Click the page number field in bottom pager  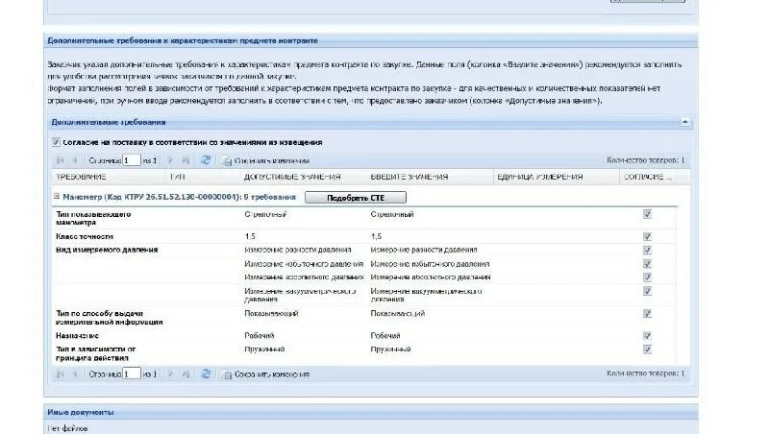(x=132, y=374)
